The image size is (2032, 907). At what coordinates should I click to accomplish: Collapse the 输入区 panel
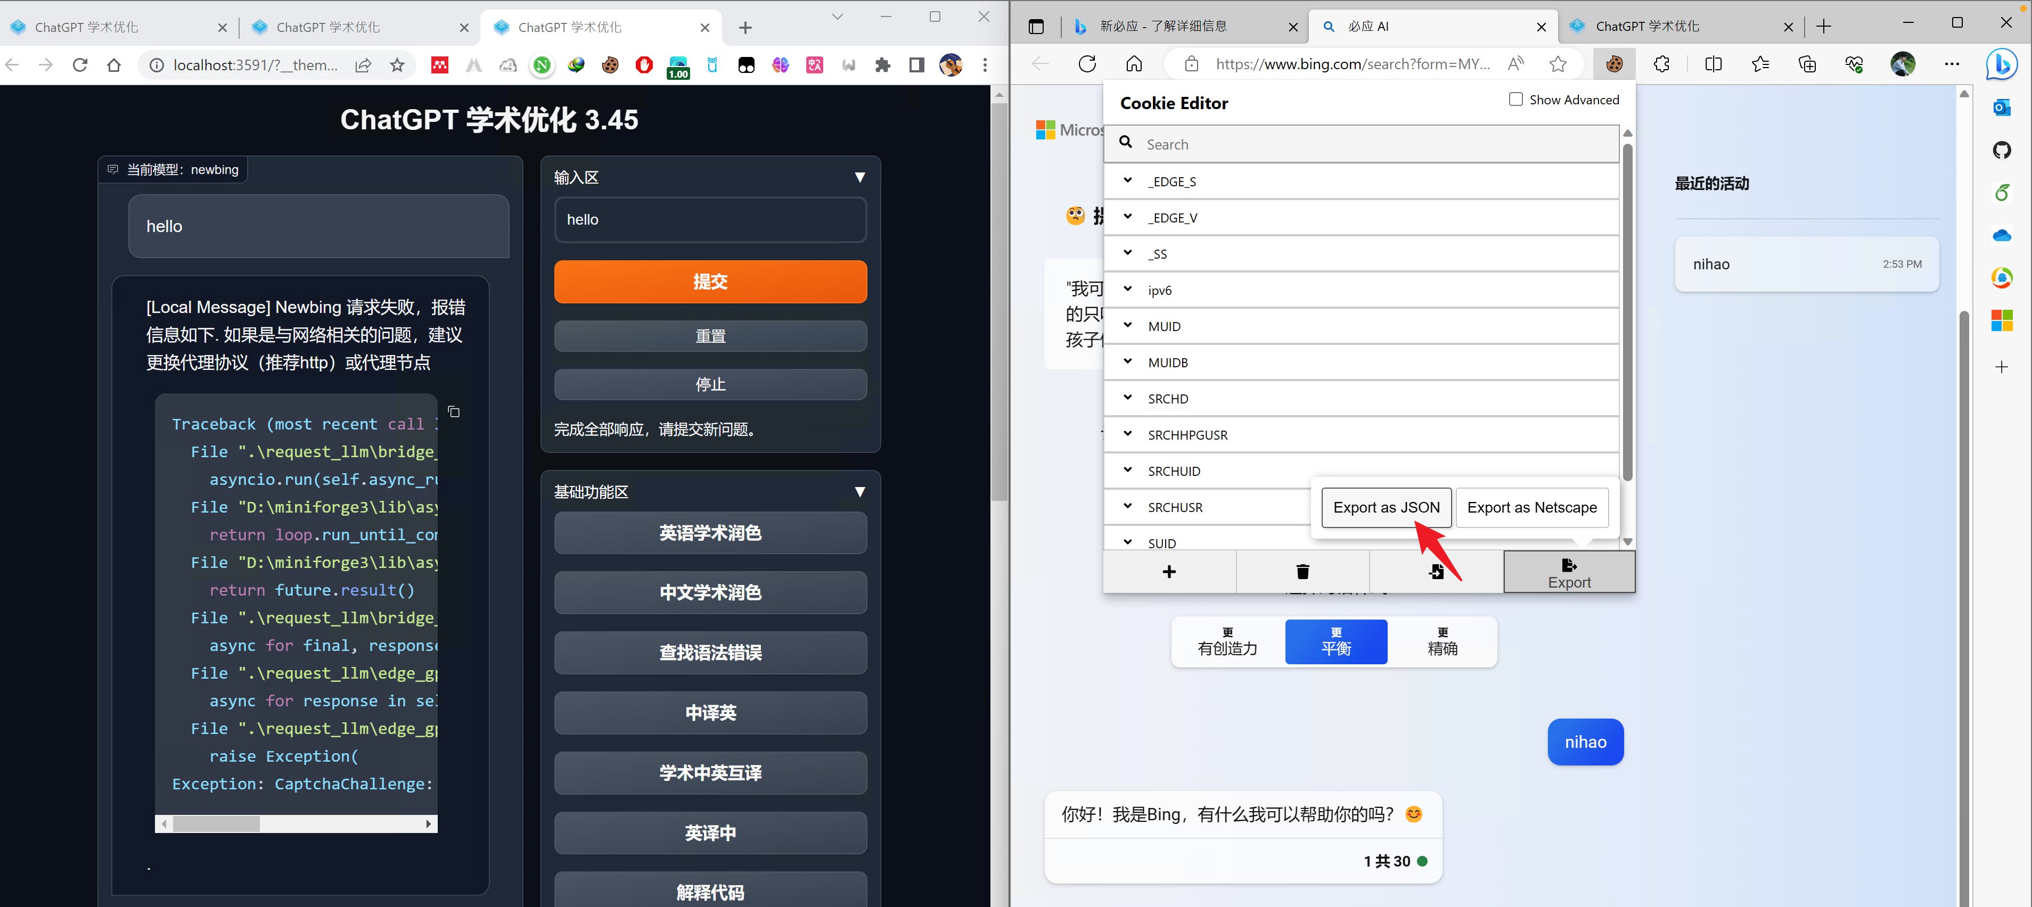pos(860,177)
